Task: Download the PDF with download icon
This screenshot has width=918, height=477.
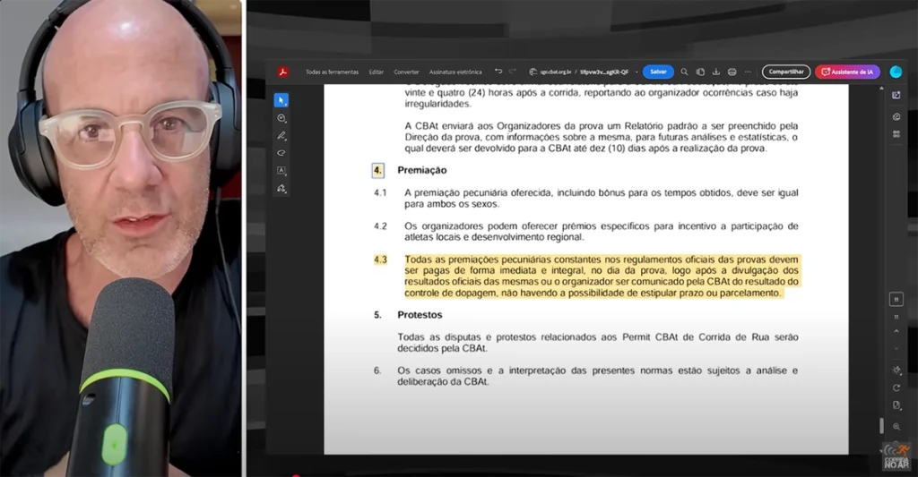Action: [716, 72]
